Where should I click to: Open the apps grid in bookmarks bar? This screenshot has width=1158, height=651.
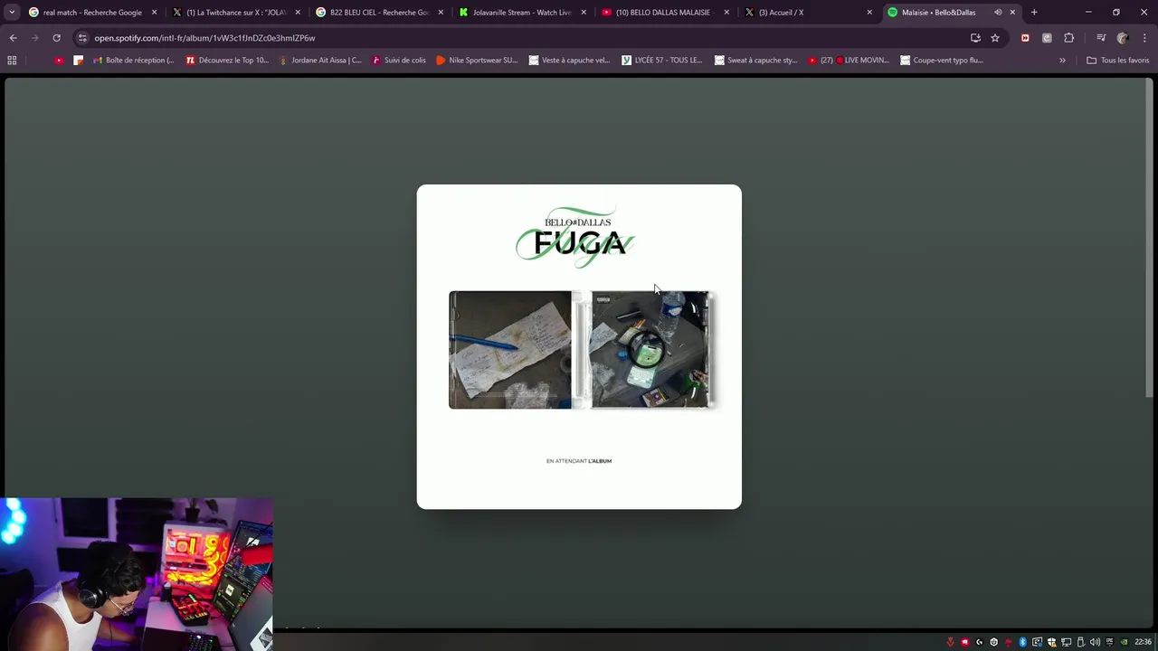point(12,61)
